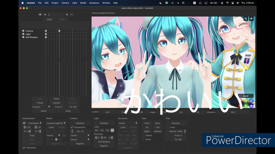The height and width of the screenshot is (154, 275).
Task: Select the Self Shadow track keyframe diamond
Action: [x=46, y=37]
